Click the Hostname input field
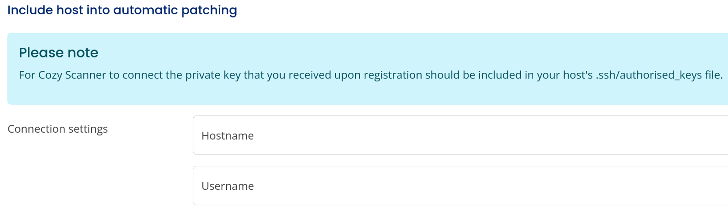This screenshot has width=728, height=213. point(459,135)
